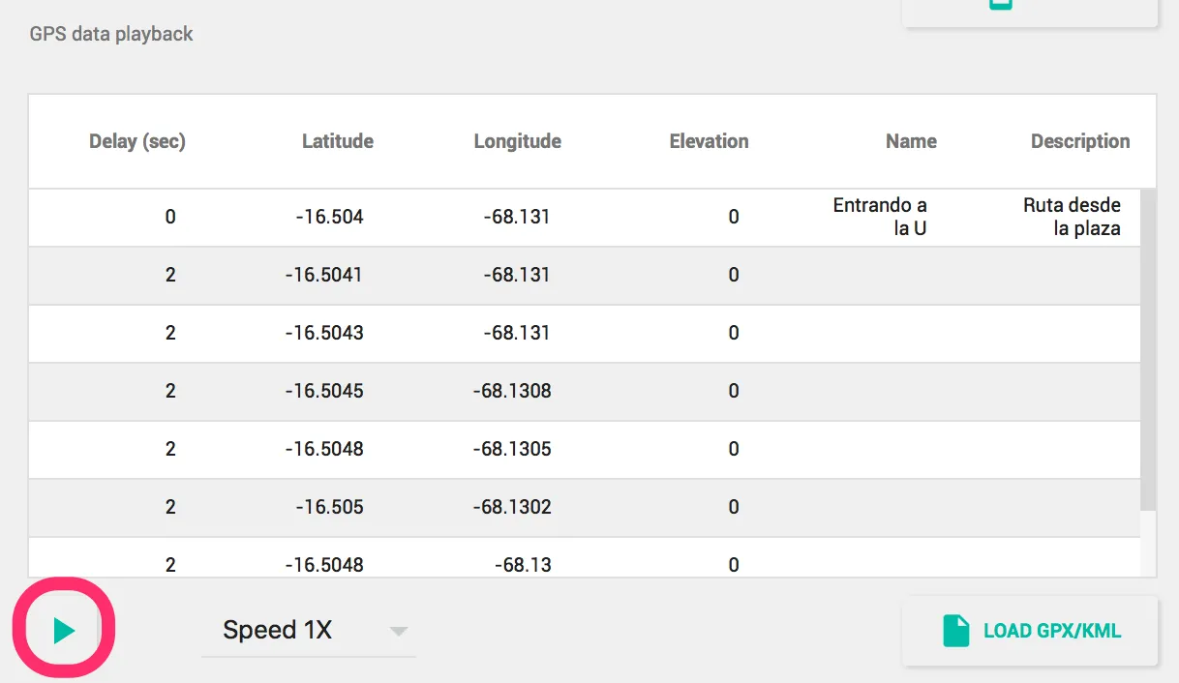This screenshot has height=683, width=1179.
Task: Select the latitude cell -16.505
Action: click(x=330, y=507)
